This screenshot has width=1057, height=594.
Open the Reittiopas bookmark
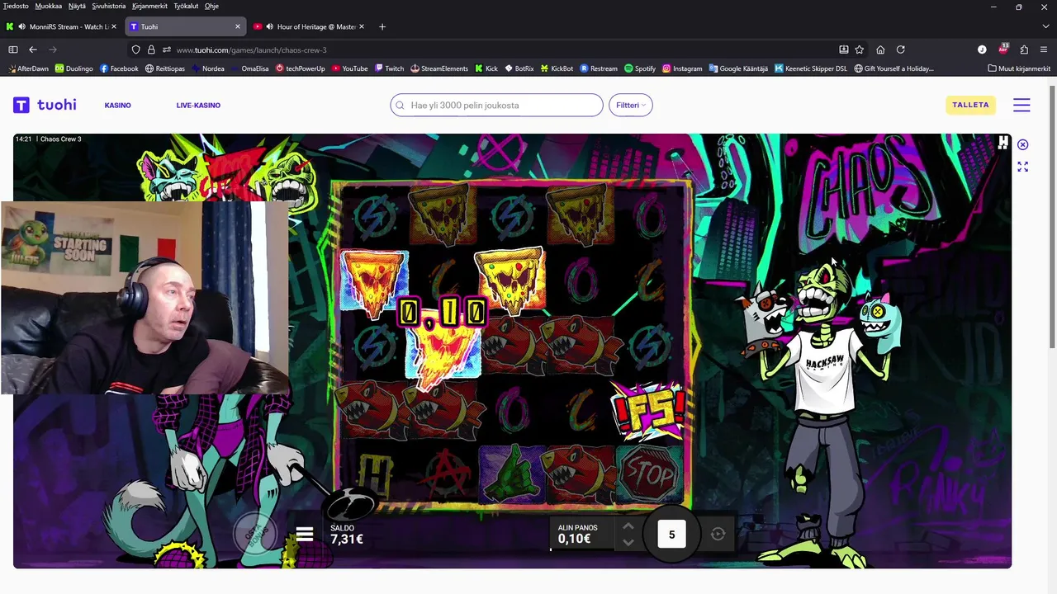point(165,68)
